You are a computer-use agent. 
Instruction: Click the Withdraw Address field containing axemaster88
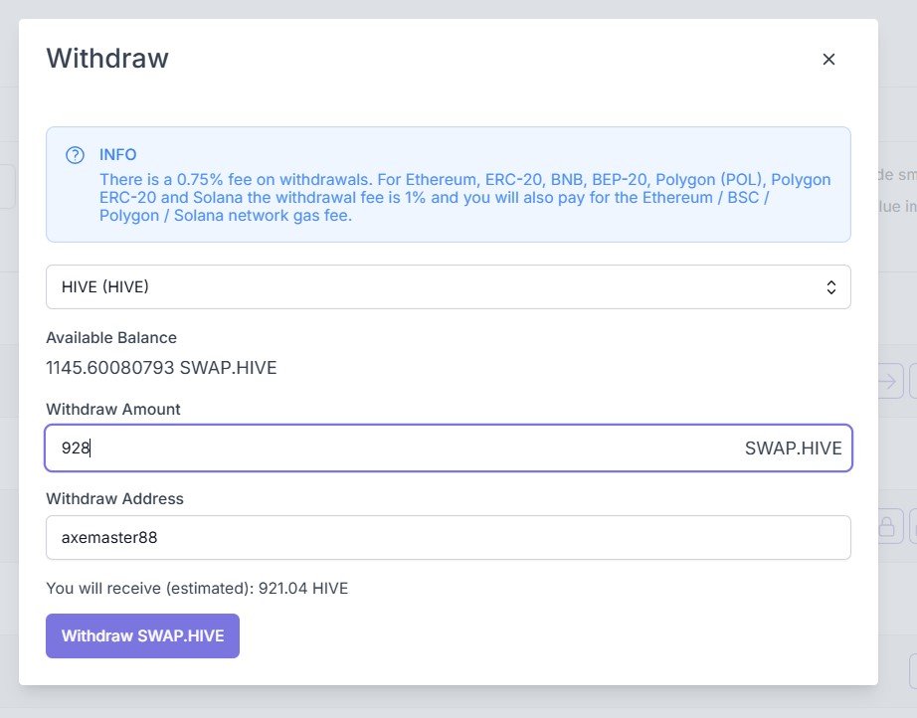(448, 537)
